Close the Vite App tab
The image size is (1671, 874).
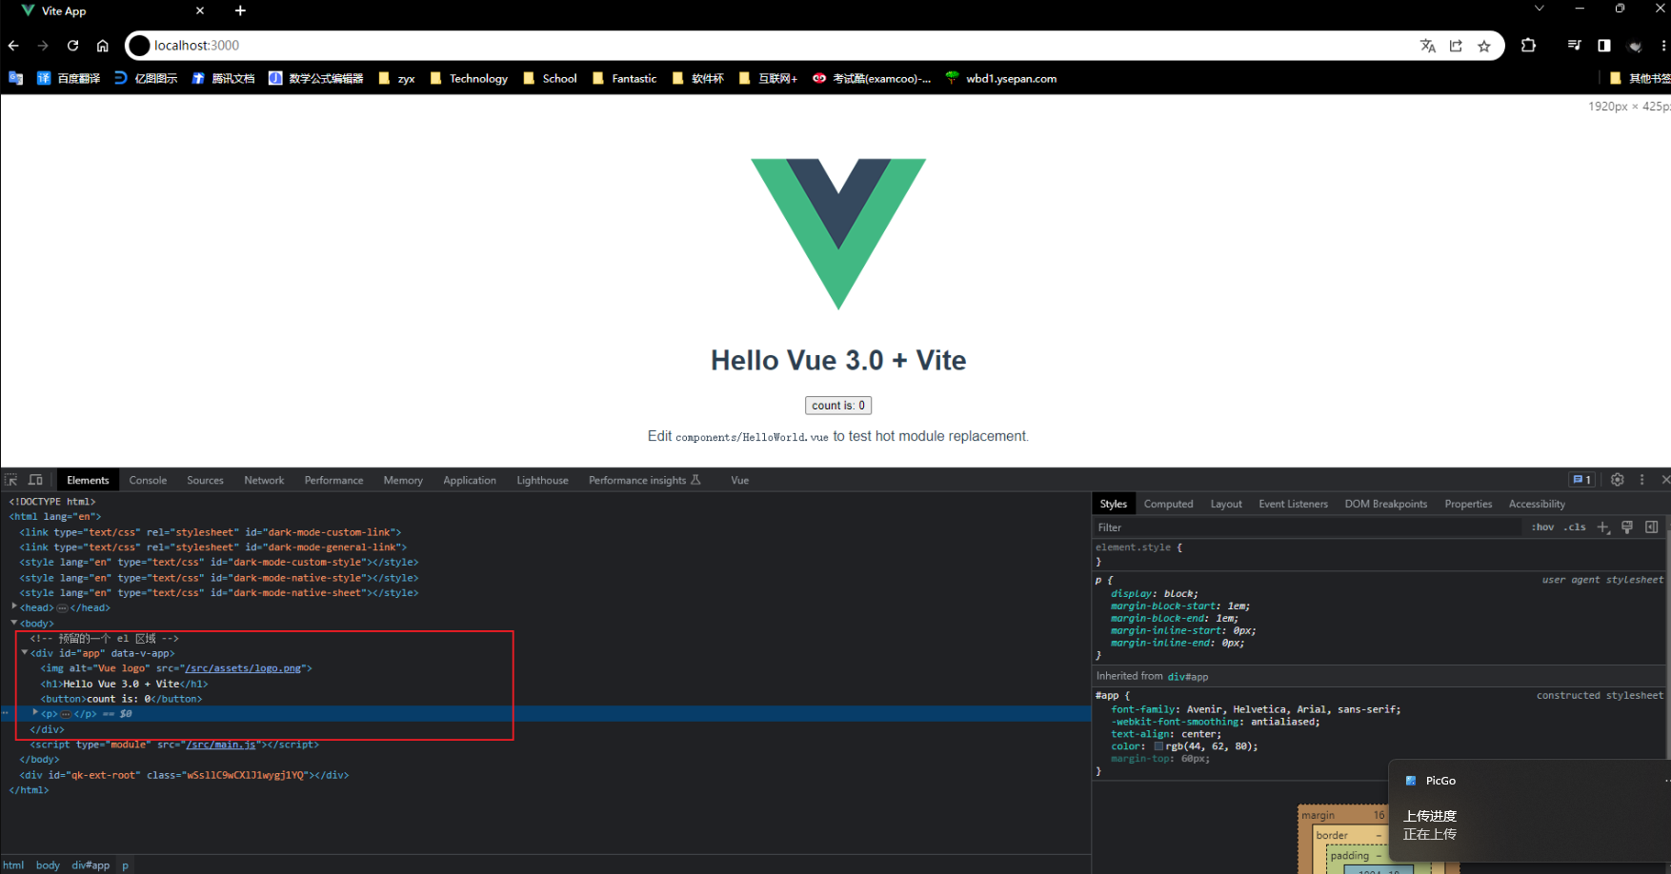[200, 10]
